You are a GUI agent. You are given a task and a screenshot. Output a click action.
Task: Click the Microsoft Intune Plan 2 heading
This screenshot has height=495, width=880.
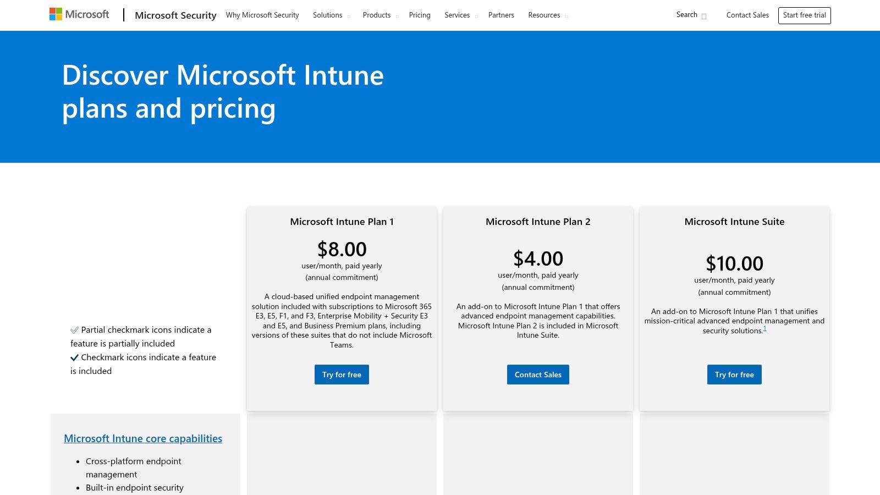pos(538,222)
